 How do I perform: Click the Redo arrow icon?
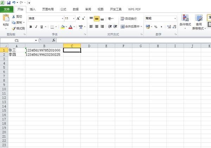point(21,2)
